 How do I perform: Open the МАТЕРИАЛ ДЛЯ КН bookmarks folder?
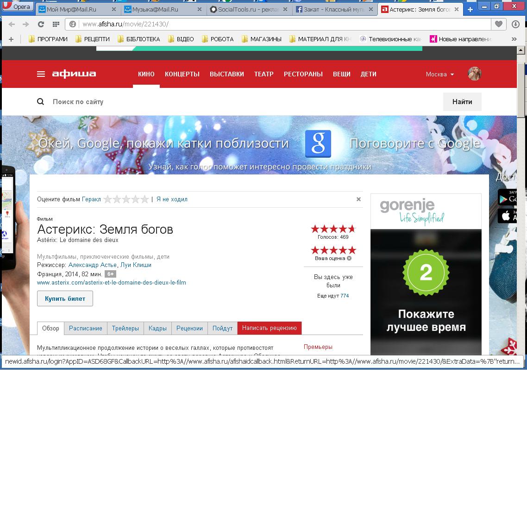(x=320, y=39)
